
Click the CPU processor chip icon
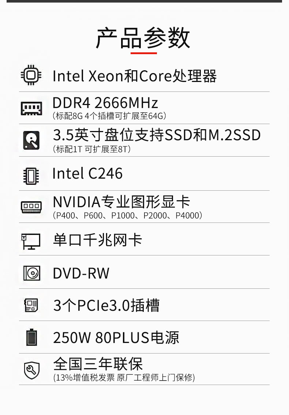pyautogui.click(x=31, y=75)
